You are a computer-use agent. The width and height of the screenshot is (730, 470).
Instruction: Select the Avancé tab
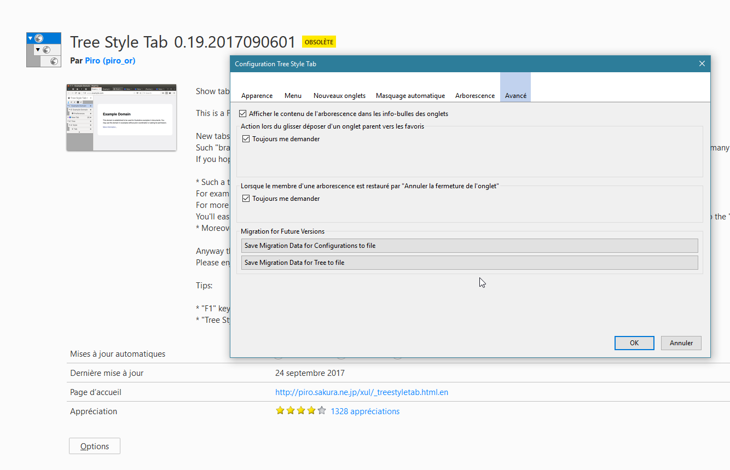pos(515,88)
